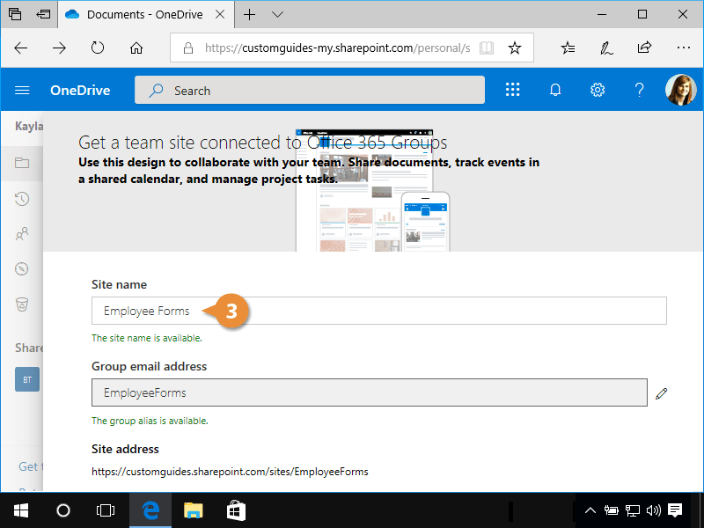Open Edge settings and more menu
704x528 pixels.
click(x=684, y=48)
